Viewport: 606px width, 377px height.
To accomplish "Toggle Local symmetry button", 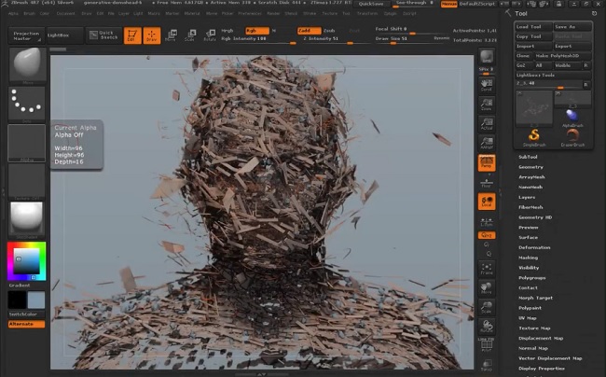I will coord(486,202).
